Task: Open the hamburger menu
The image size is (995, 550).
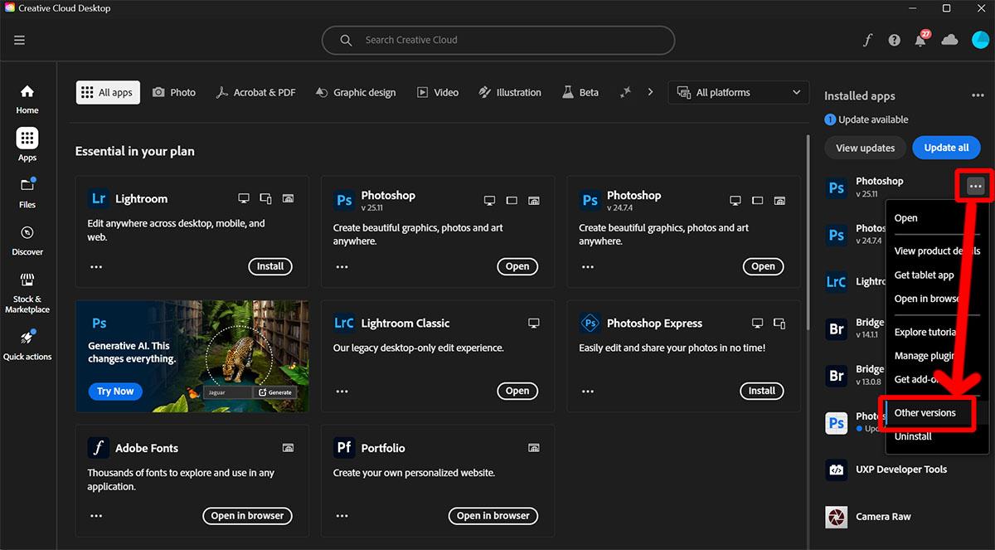Action: [19, 40]
